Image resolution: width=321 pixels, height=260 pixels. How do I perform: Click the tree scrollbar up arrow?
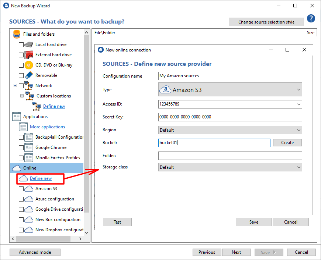tap(87, 32)
